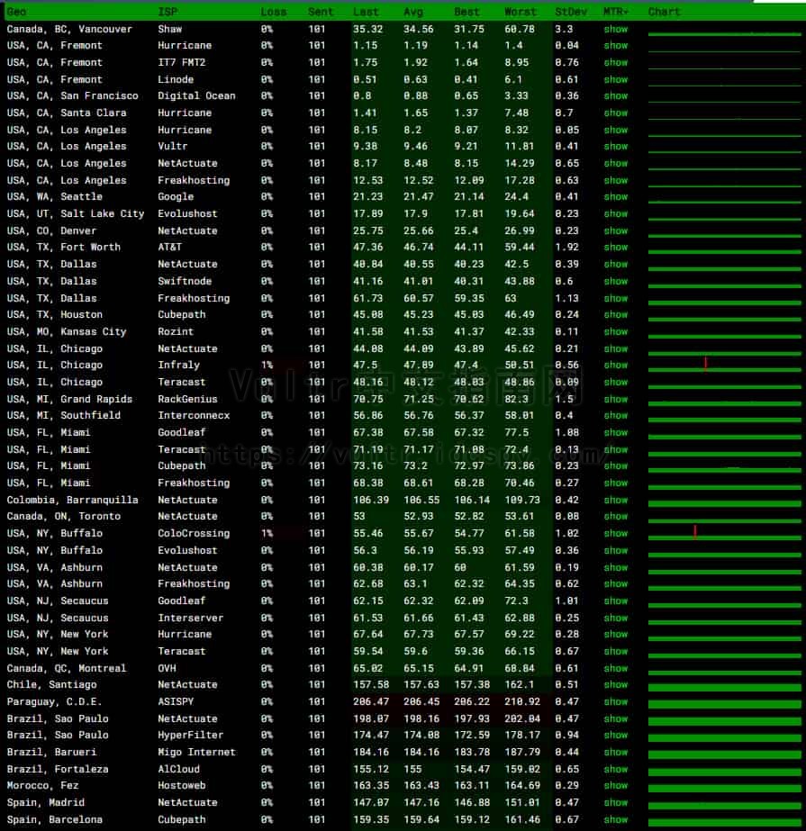Viewport: 806px width, 831px height.
Task: Show MTR for Toronto NetActuate row
Action: (616, 516)
